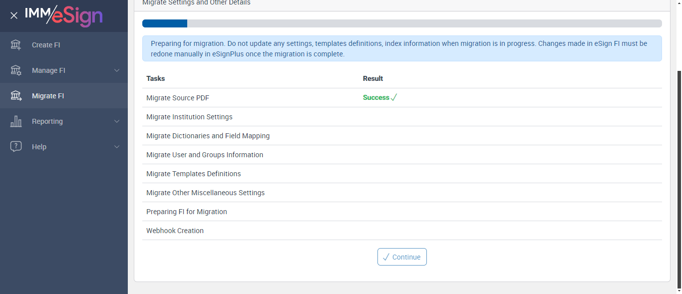Click the blue migration warning banner
Image resolution: width=682 pixels, height=294 pixels.
[402, 48]
